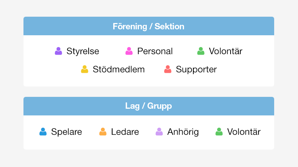The image size is (298, 167).
Task: Choose the Personal role label
Action: coord(155,51)
